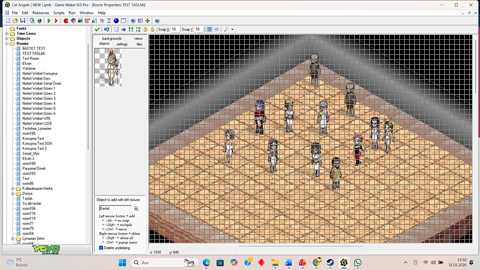Confirm room changes with green checkmark

(x=97, y=29)
